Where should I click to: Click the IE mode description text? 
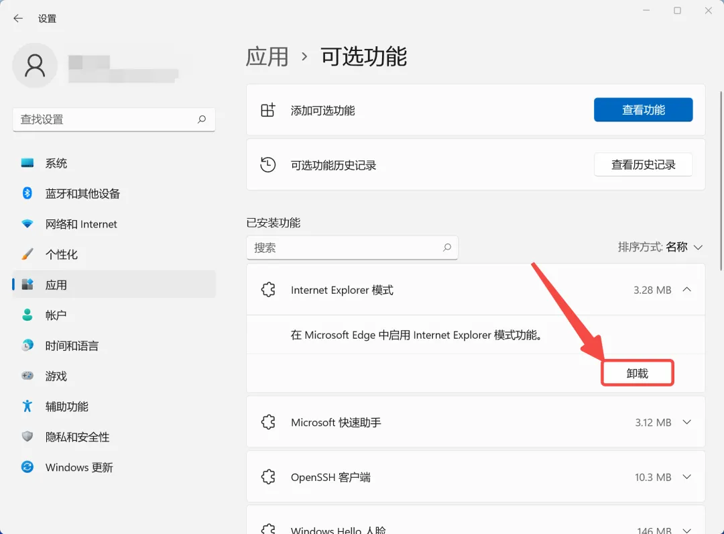(416, 335)
